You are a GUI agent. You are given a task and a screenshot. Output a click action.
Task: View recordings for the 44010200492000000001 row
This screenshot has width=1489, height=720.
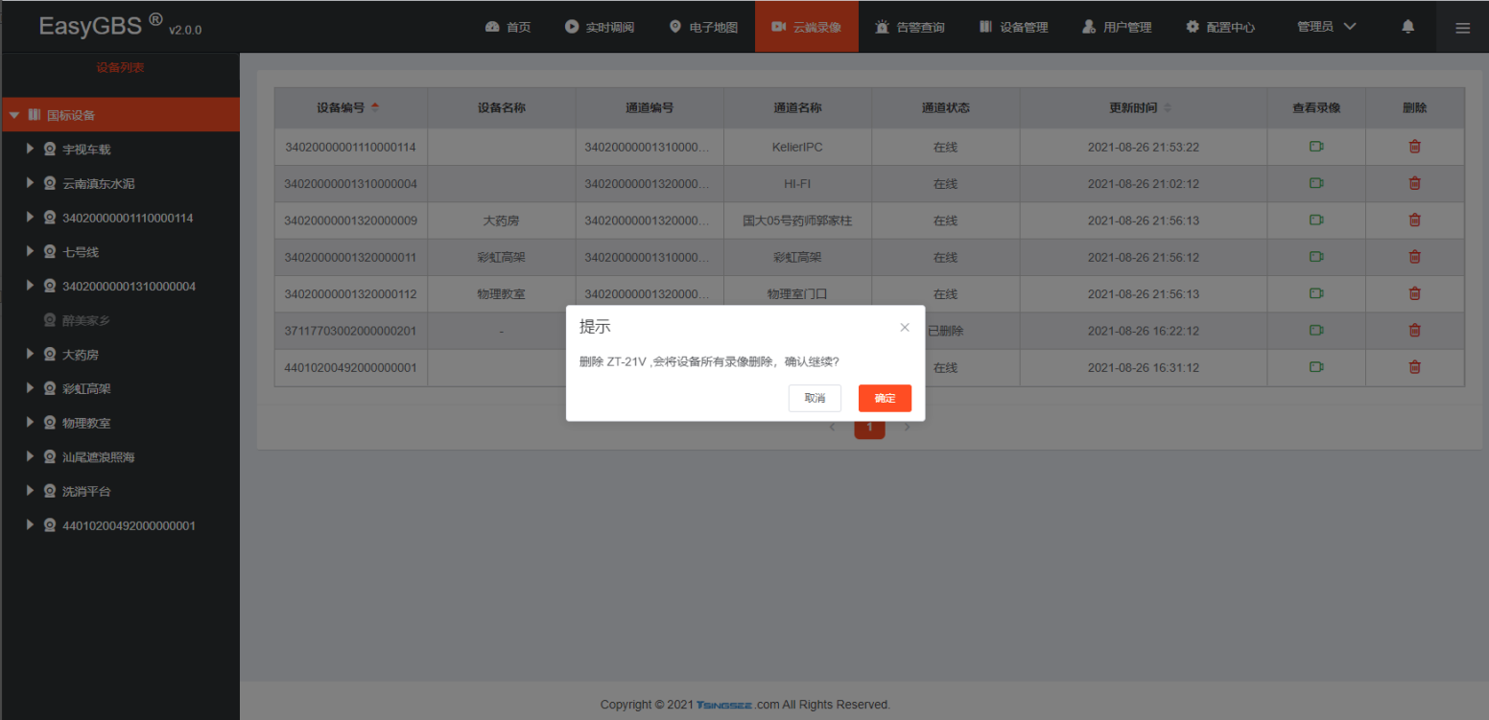coord(1316,366)
